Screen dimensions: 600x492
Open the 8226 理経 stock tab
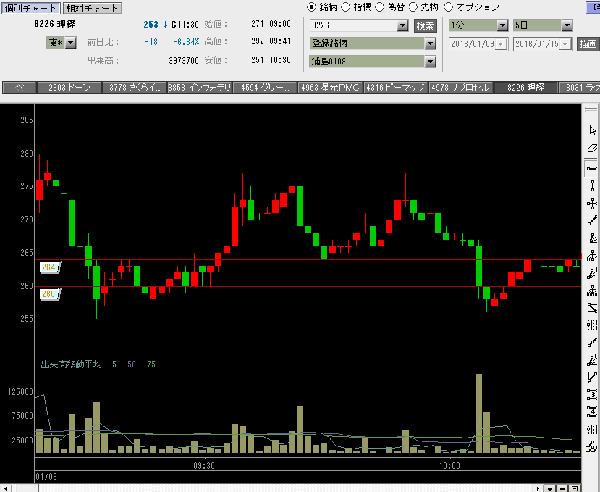(525, 88)
